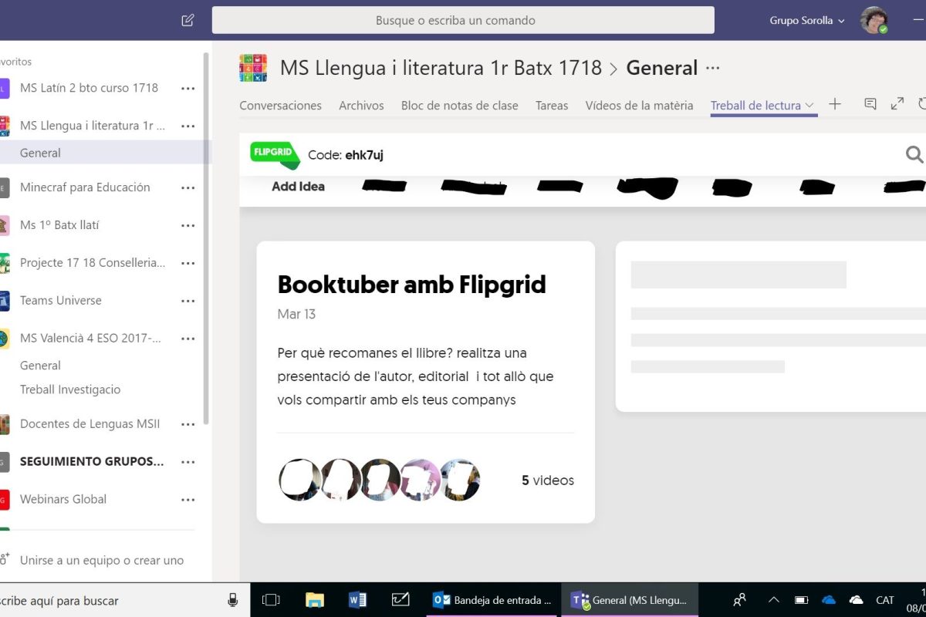The width and height of the screenshot is (926, 617).
Task: Open the Bloc de notas de clase tab
Action: tap(460, 106)
